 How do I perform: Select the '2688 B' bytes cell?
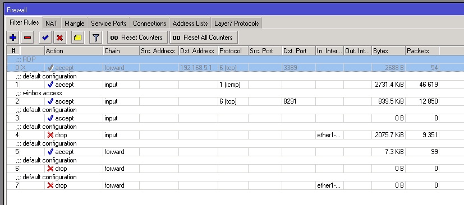[x=389, y=68]
